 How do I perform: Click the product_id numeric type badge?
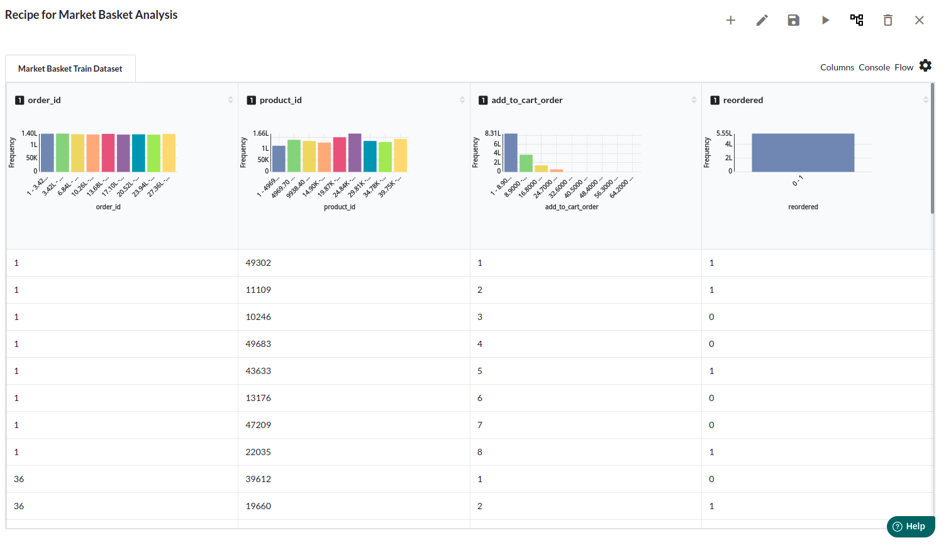252,100
